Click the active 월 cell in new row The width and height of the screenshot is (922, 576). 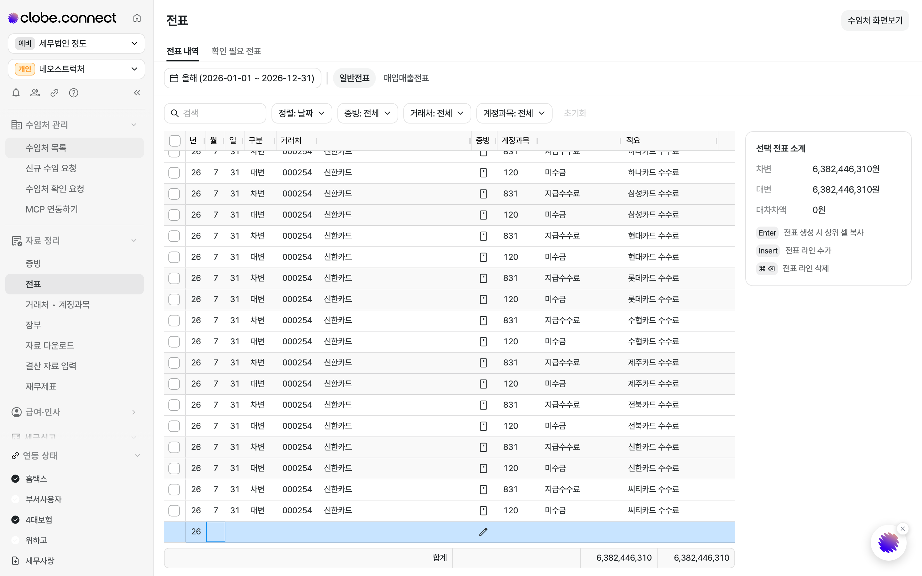(216, 532)
